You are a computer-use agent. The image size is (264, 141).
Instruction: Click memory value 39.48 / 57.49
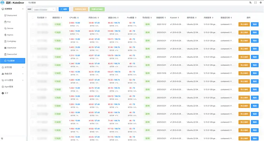pyautogui.click(x=94, y=23)
